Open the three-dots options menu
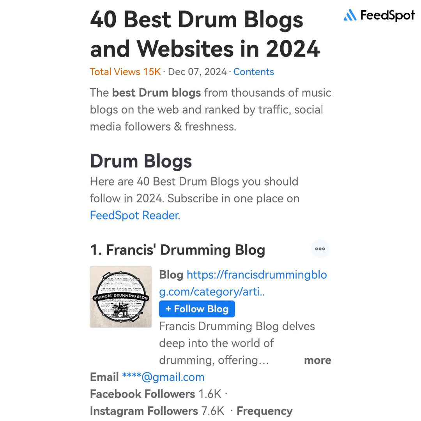The image size is (421, 421). [320, 249]
